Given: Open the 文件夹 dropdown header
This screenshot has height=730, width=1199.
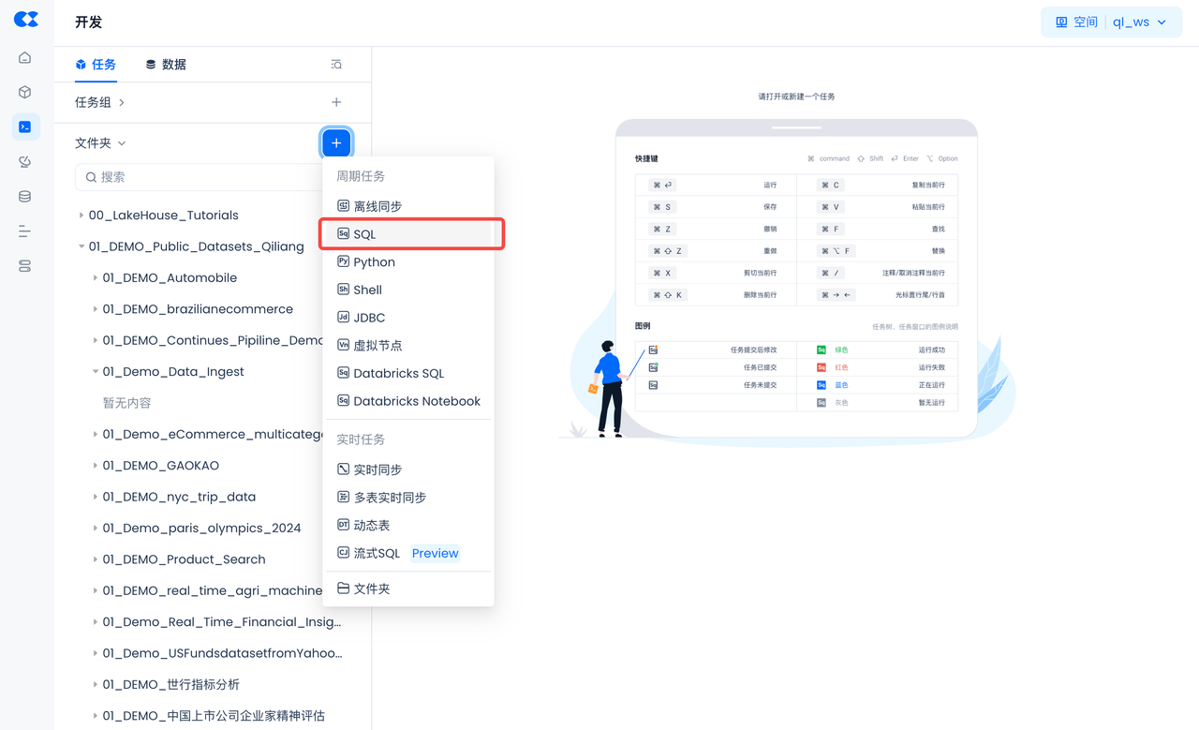Looking at the screenshot, I should click(100, 143).
